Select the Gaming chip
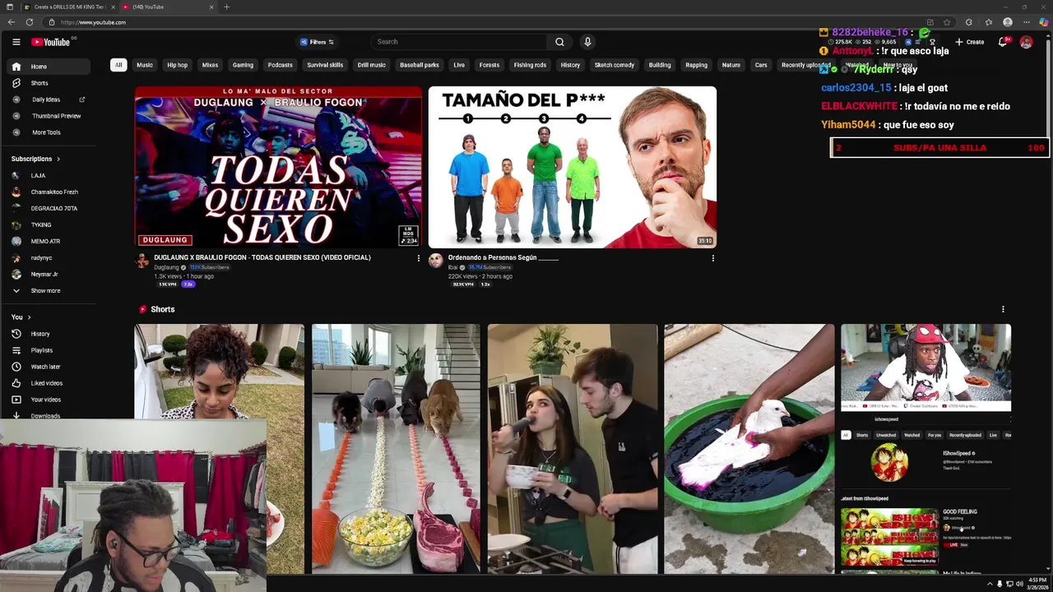 pos(243,65)
